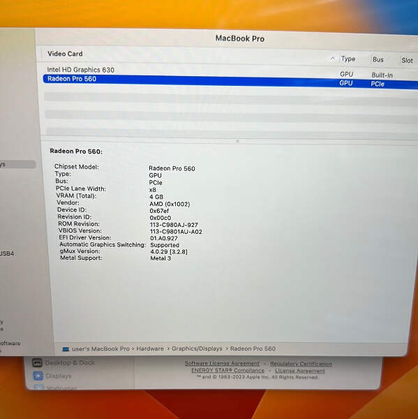This screenshot has width=418, height=419.
Task: Click the Desktop & Dock icon in System Settings
Action: point(38,363)
